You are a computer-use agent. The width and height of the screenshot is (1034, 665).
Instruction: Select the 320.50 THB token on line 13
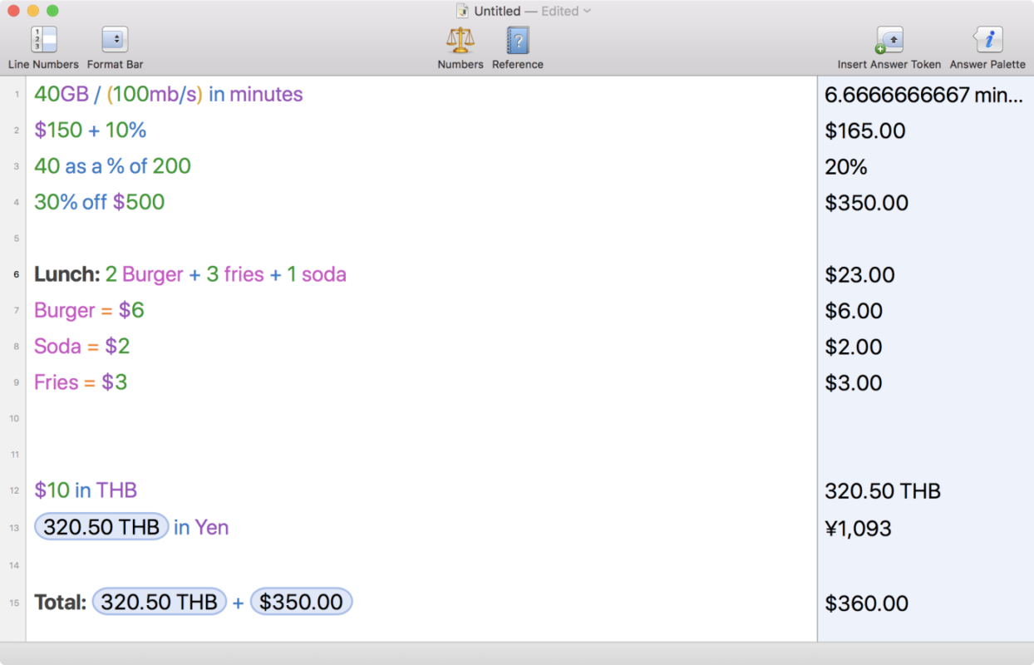tap(101, 527)
